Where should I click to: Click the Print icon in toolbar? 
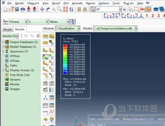(x=23, y=9)
